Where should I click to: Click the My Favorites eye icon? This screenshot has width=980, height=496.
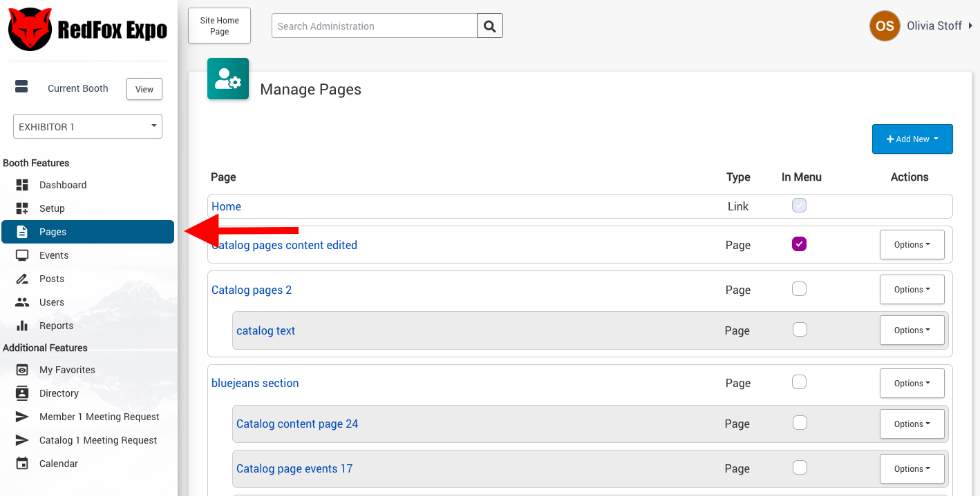click(22, 370)
